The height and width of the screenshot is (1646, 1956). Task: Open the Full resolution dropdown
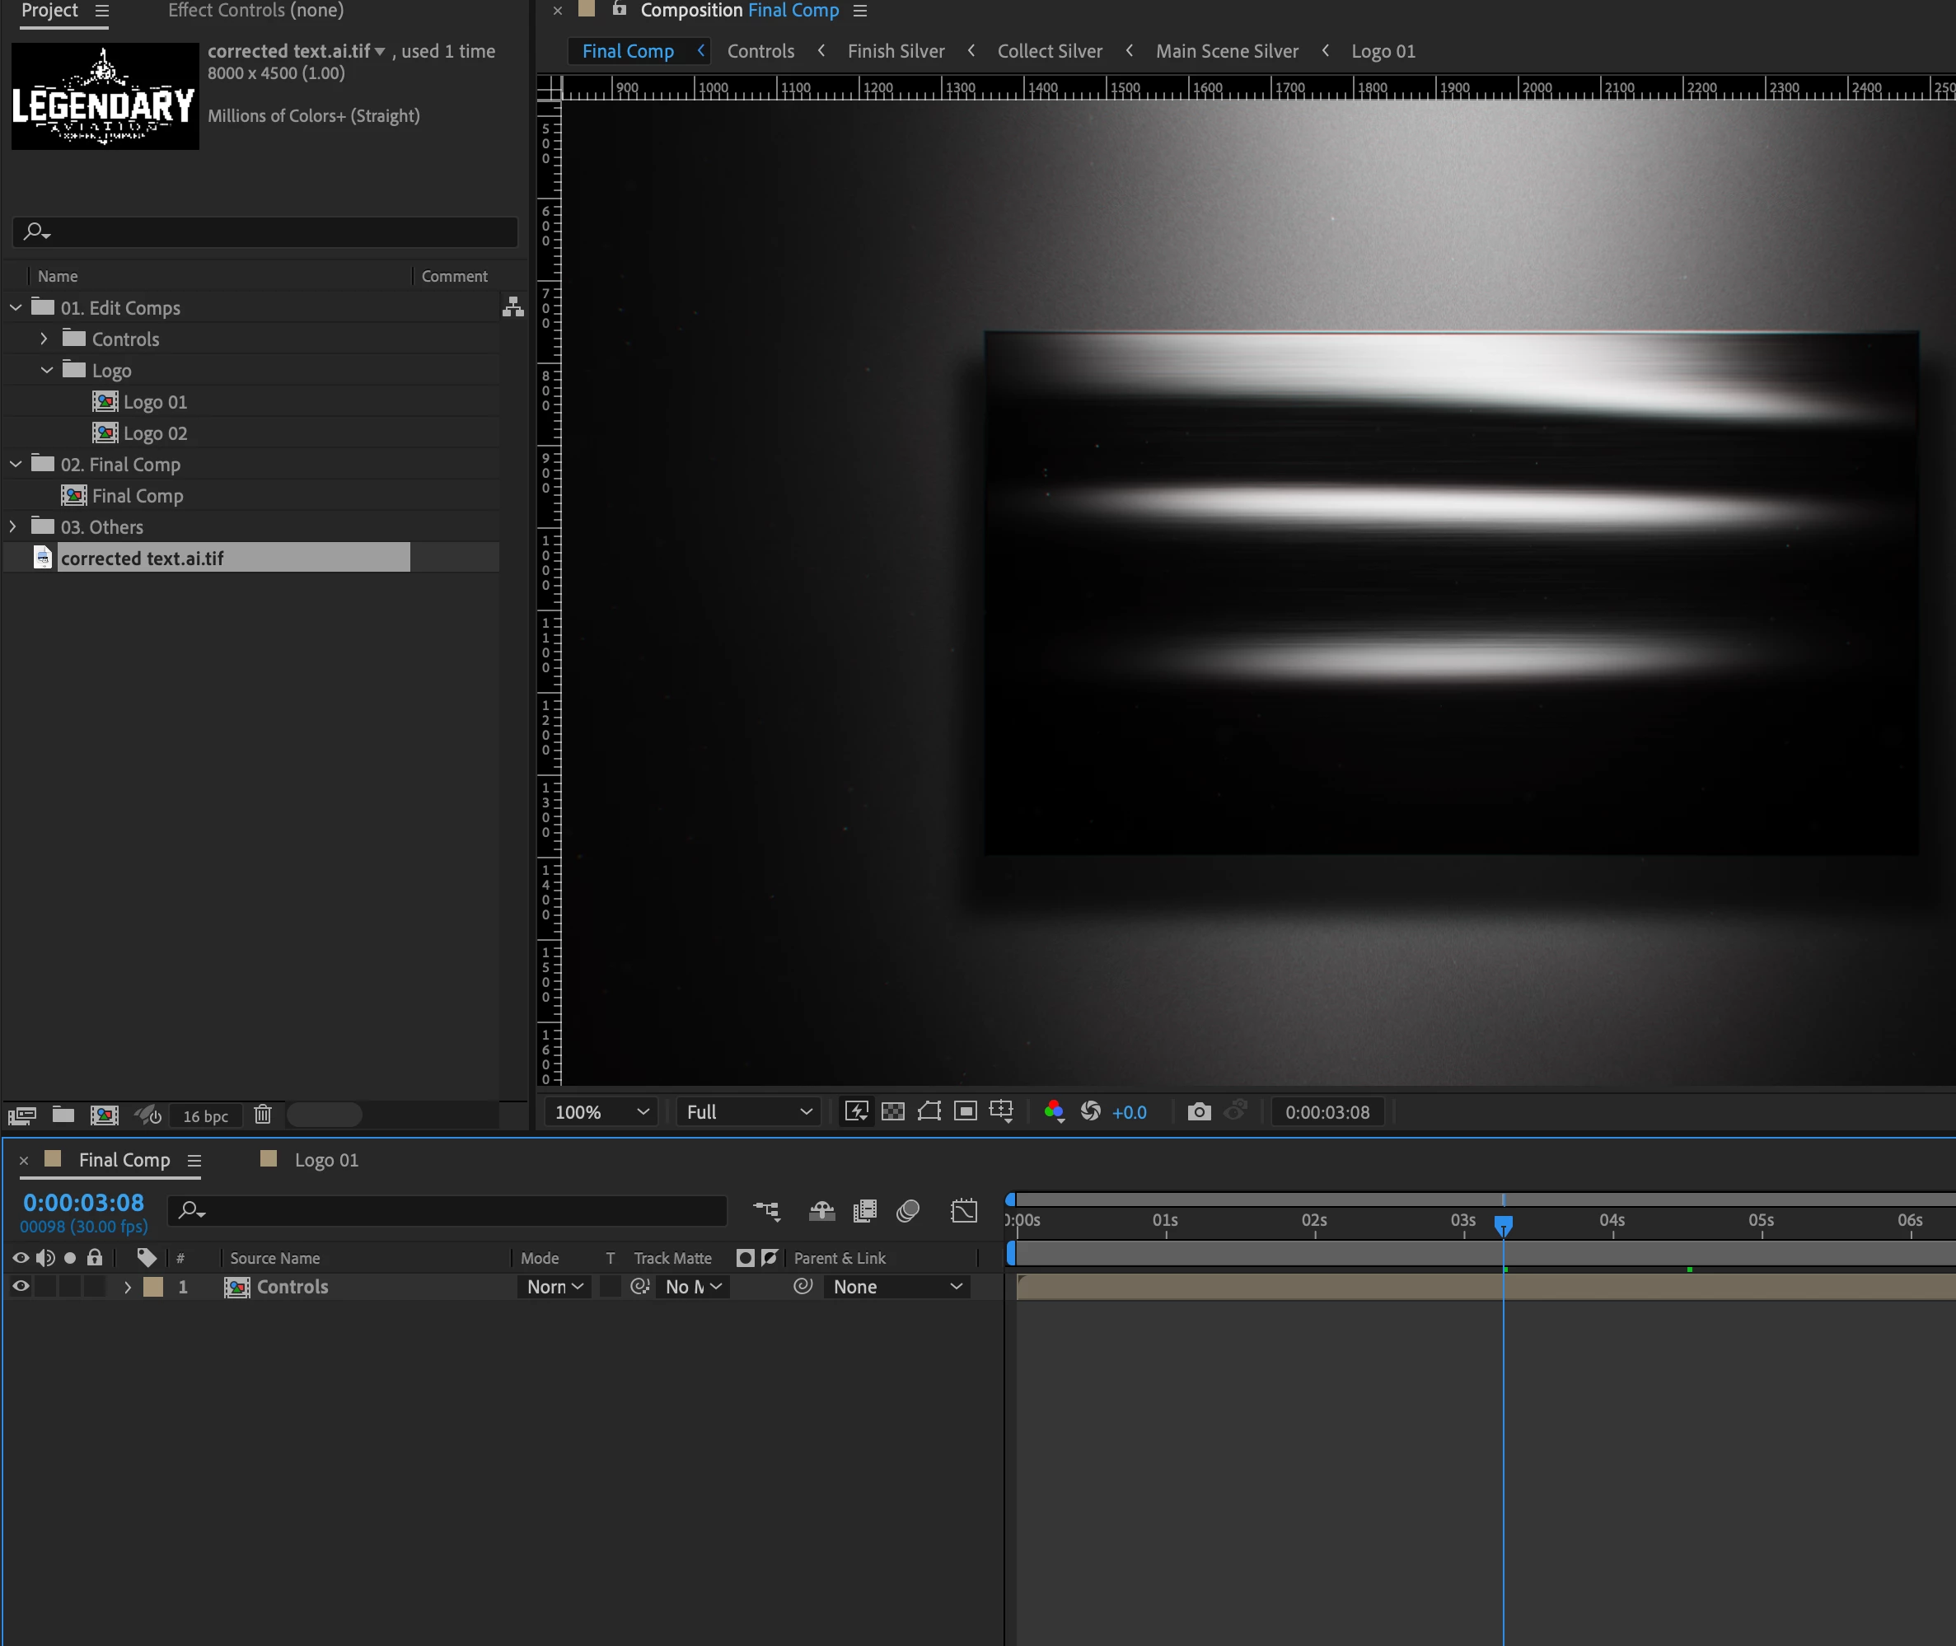click(748, 1112)
